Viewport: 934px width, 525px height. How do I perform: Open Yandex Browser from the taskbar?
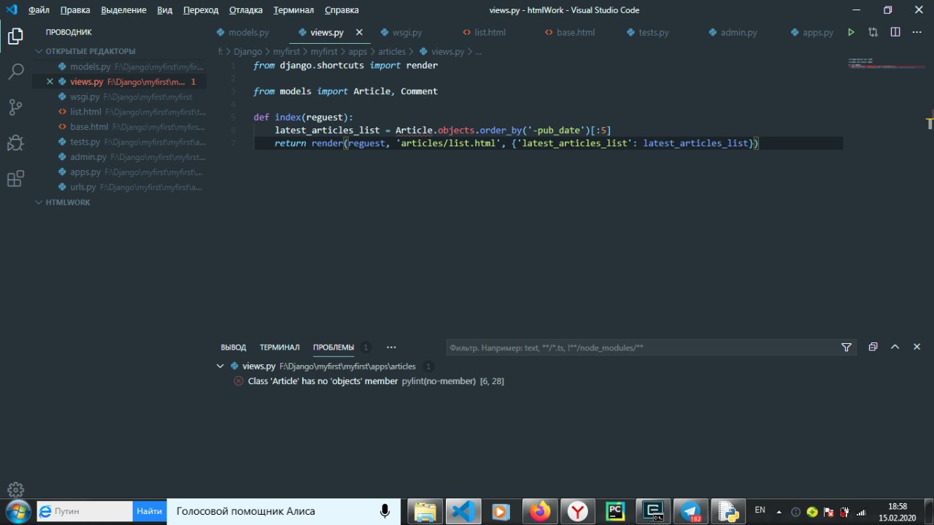click(x=578, y=511)
